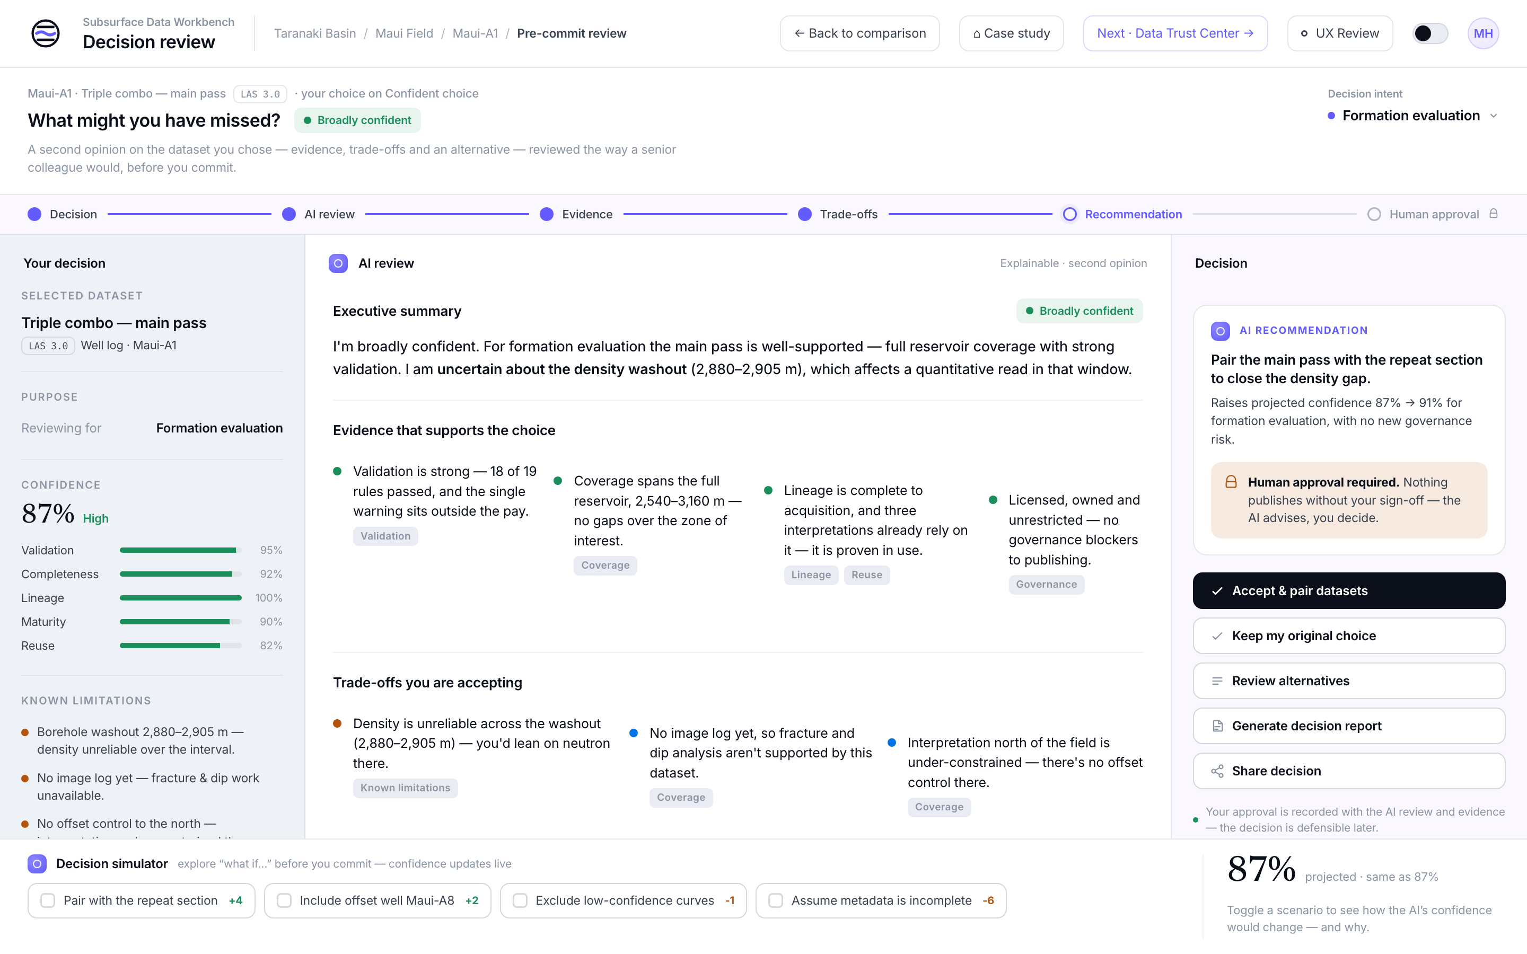The height and width of the screenshot is (954, 1527).
Task: Click the Reuse tag under evidence
Action: pyautogui.click(x=866, y=575)
